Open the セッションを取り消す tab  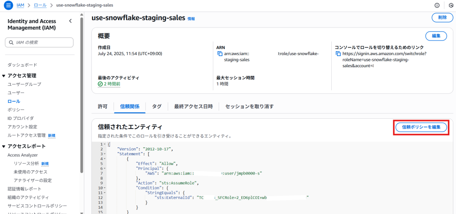point(249,106)
